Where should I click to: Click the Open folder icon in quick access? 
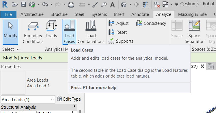14,5
